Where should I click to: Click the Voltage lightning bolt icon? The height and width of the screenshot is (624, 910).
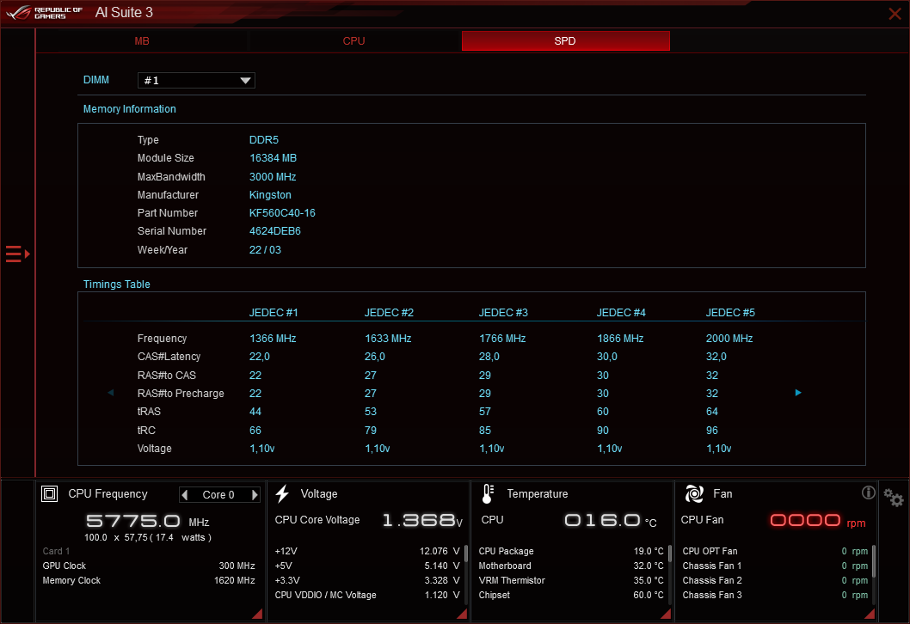point(282,493)
